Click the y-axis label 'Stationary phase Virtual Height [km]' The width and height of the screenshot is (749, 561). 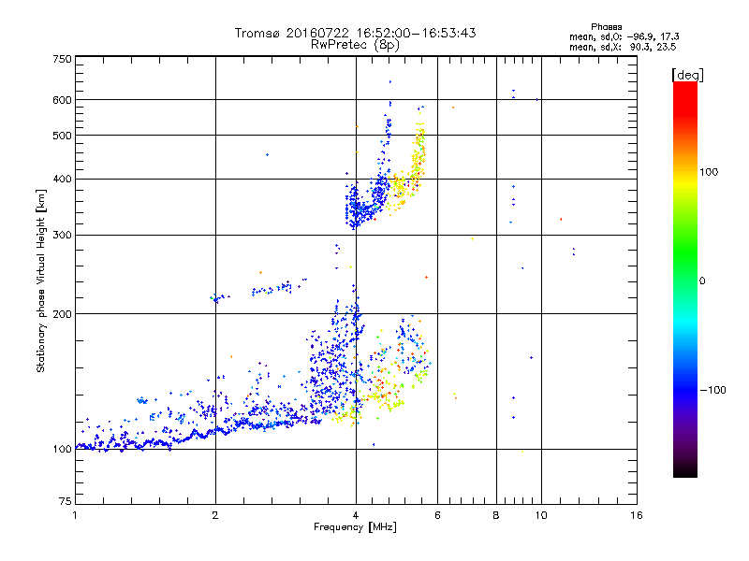(41, 280)
